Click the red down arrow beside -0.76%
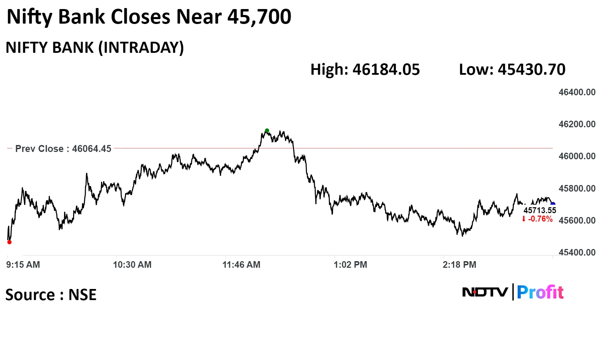 (524, 219)
